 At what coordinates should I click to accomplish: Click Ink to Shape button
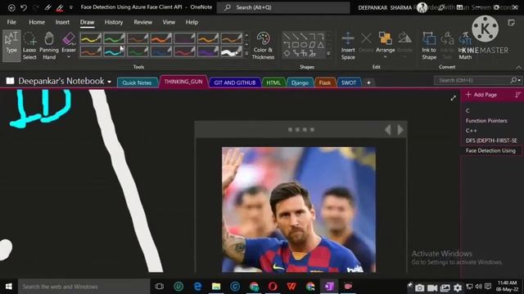coord(429,46)
